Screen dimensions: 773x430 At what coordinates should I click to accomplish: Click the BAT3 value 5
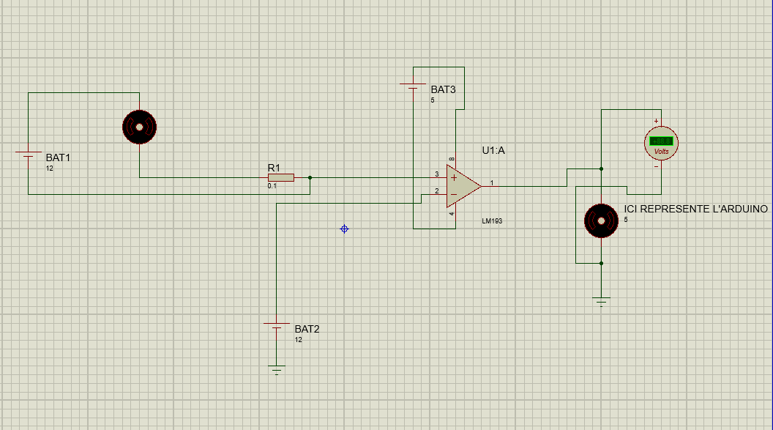(x=433, y=100)
